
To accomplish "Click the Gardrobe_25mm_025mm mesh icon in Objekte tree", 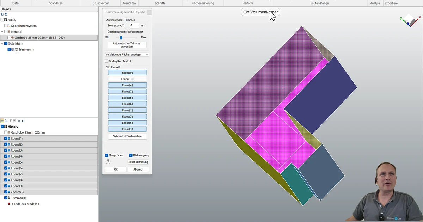I will click(x=13, y=38).
